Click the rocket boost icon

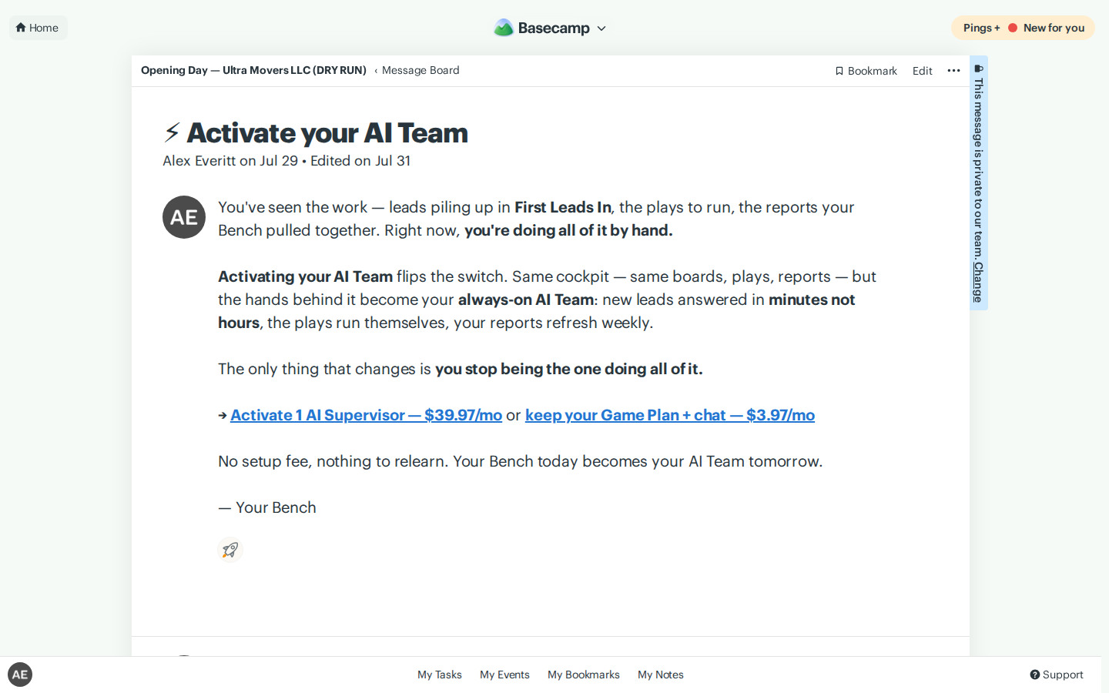click(230, 550)
